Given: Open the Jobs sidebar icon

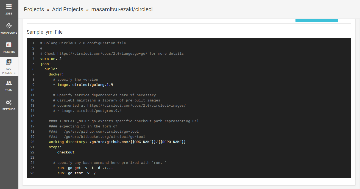Looking at the screenshot, I should pyautogui.click(x=9, y=7).
